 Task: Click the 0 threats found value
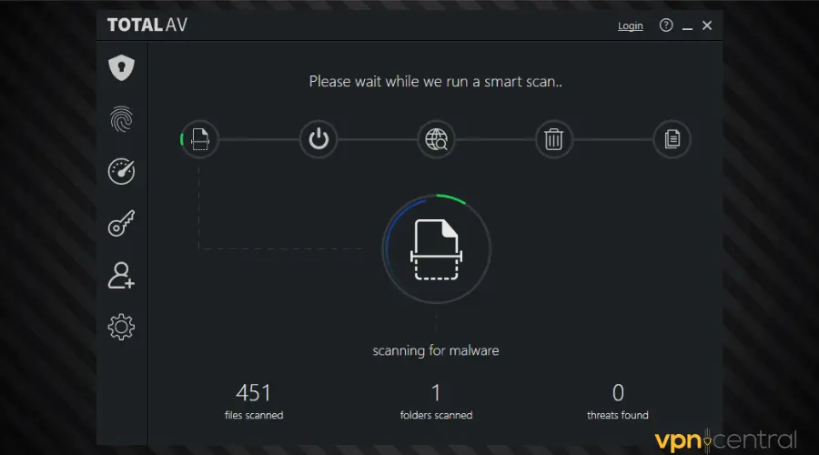(x=618, y=393)
